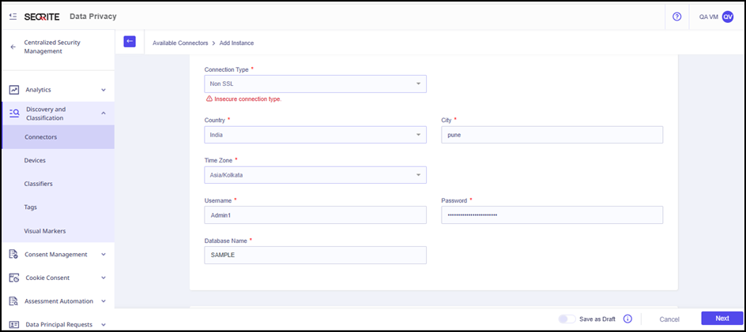Image resolution: width=746 pixels, height=332 pixels.
Task: Click the Consent Management sidebar icon
Action: coord(13,254)
